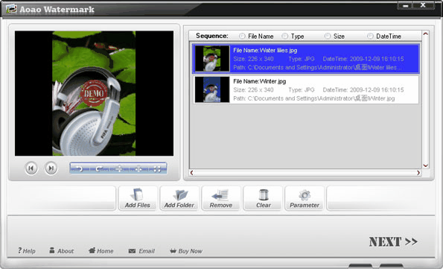Click the Add Files button
Viewport: 443px width, 269px height.
(137, 198)
